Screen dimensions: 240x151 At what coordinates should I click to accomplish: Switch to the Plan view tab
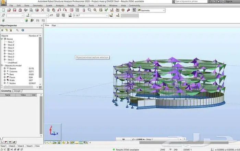(54, 25)
